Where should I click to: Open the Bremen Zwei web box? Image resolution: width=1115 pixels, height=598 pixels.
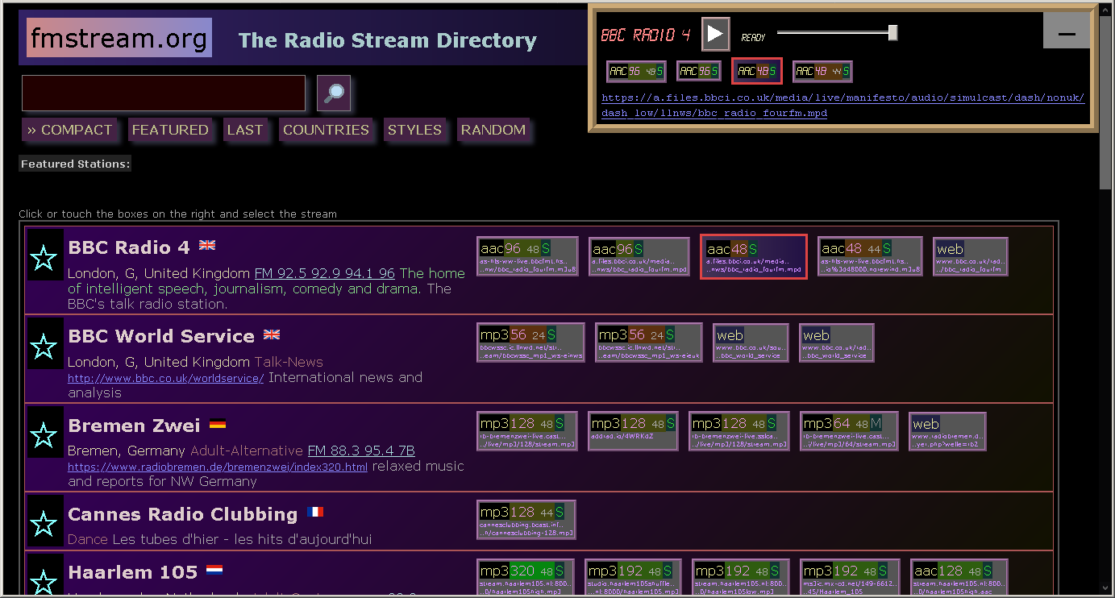tap(947, 431)
